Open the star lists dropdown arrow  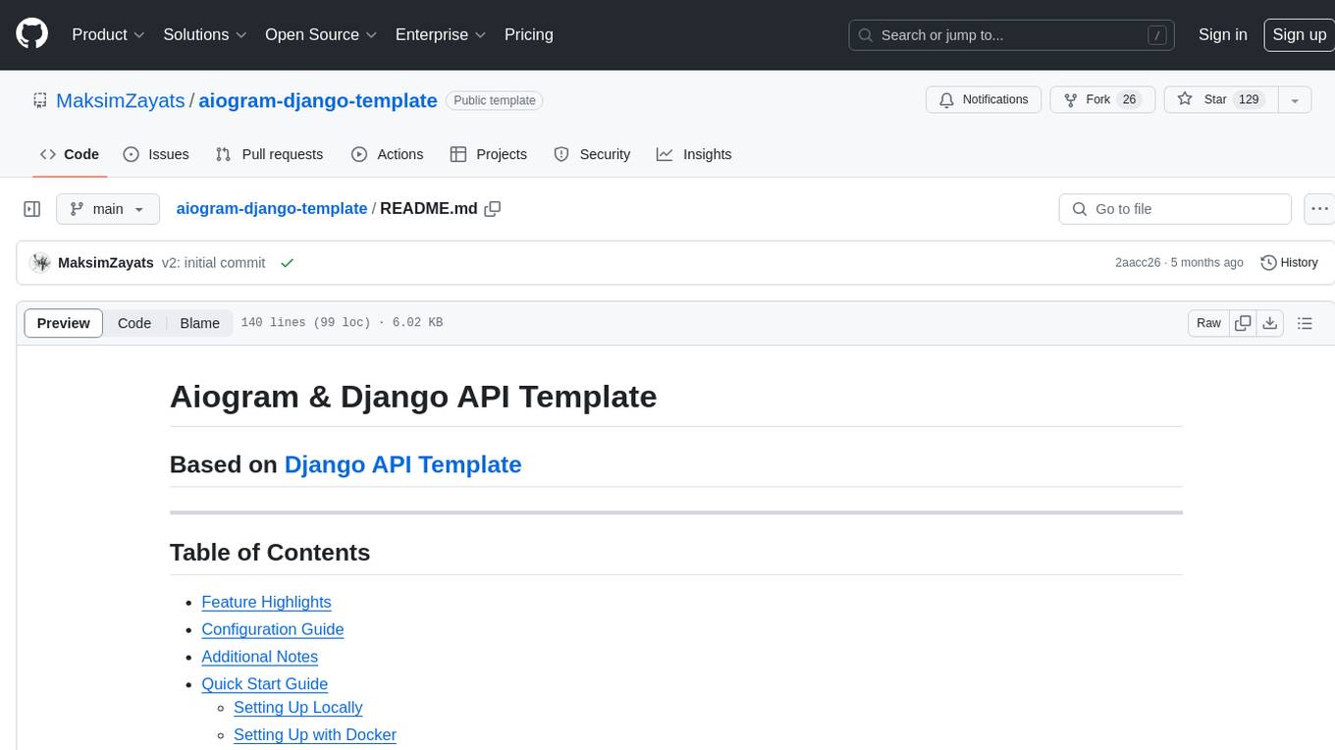(x=1295, y=99)
